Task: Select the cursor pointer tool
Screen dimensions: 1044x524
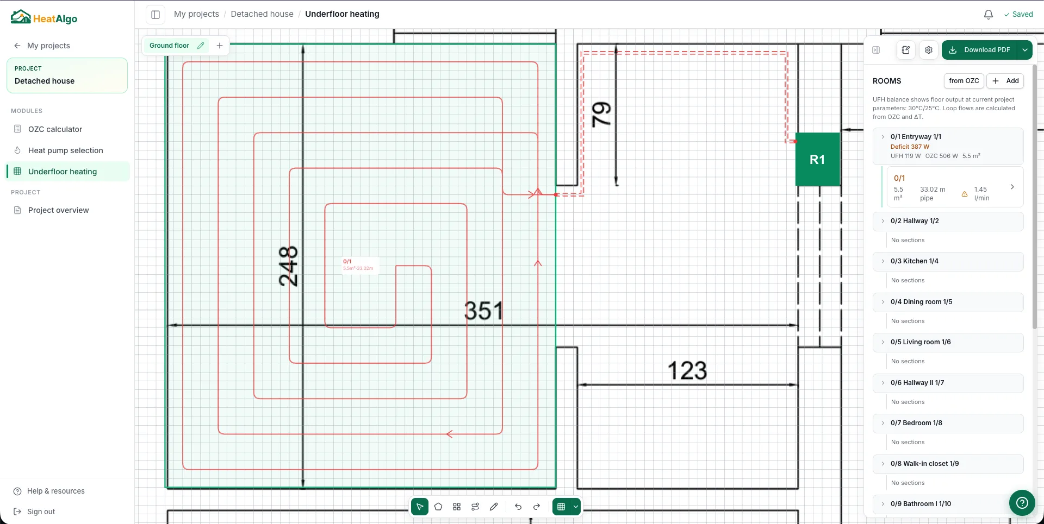Action: click(x=420, y=507)
